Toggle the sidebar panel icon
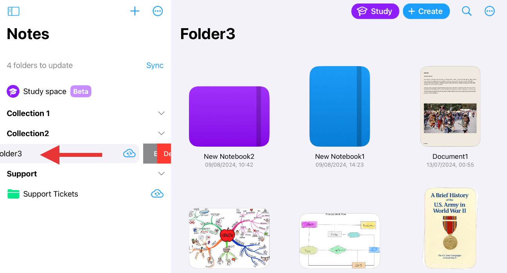Screen dimensions: 507x273 point(14,11)
